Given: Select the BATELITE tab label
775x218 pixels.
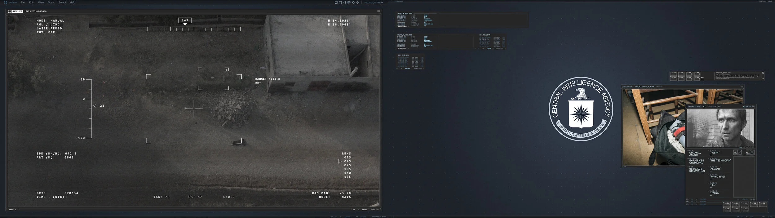Looking at the screenshot, I should pyautogui.click(x=17, y=11).
